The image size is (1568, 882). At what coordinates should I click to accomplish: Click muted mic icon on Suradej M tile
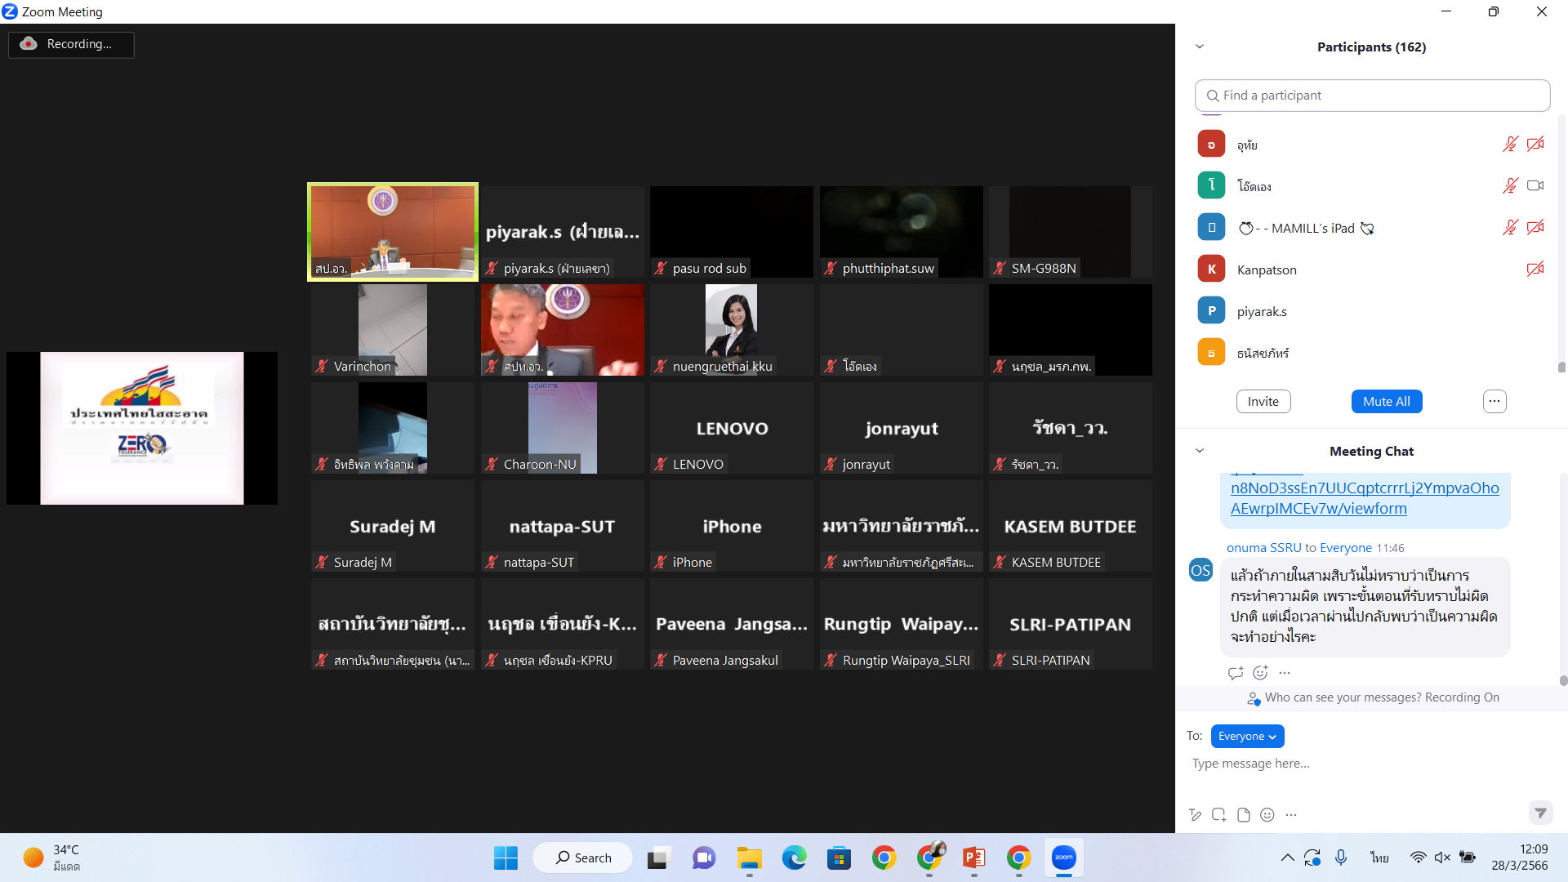click(322, 563)
